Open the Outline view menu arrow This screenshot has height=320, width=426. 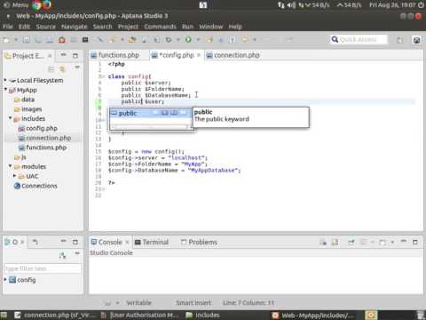coord(77,253)
